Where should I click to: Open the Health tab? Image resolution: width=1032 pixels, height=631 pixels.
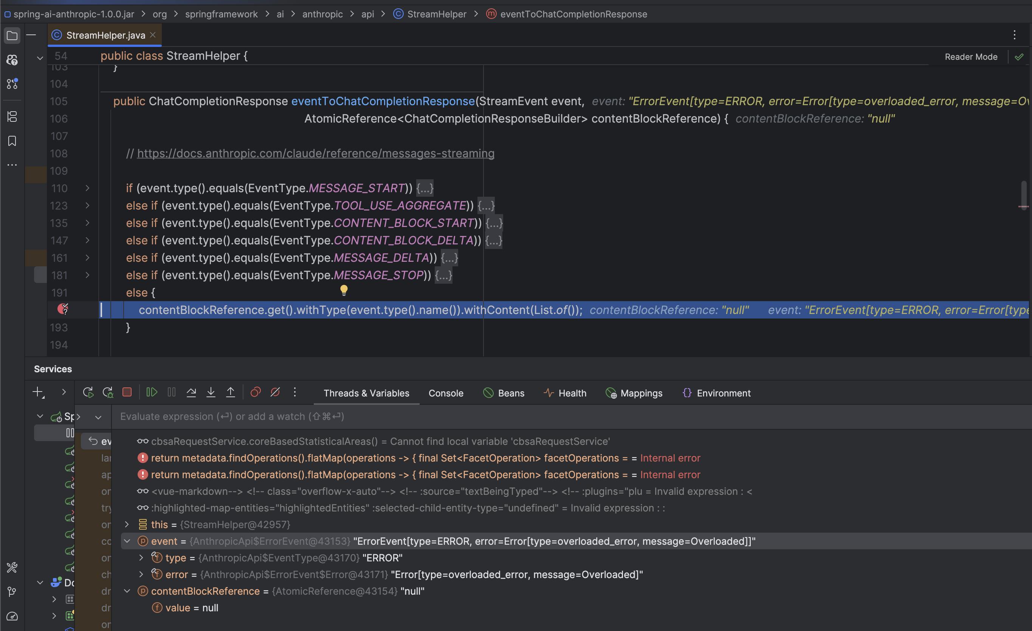pyautogui.click(x=565, y=393)
